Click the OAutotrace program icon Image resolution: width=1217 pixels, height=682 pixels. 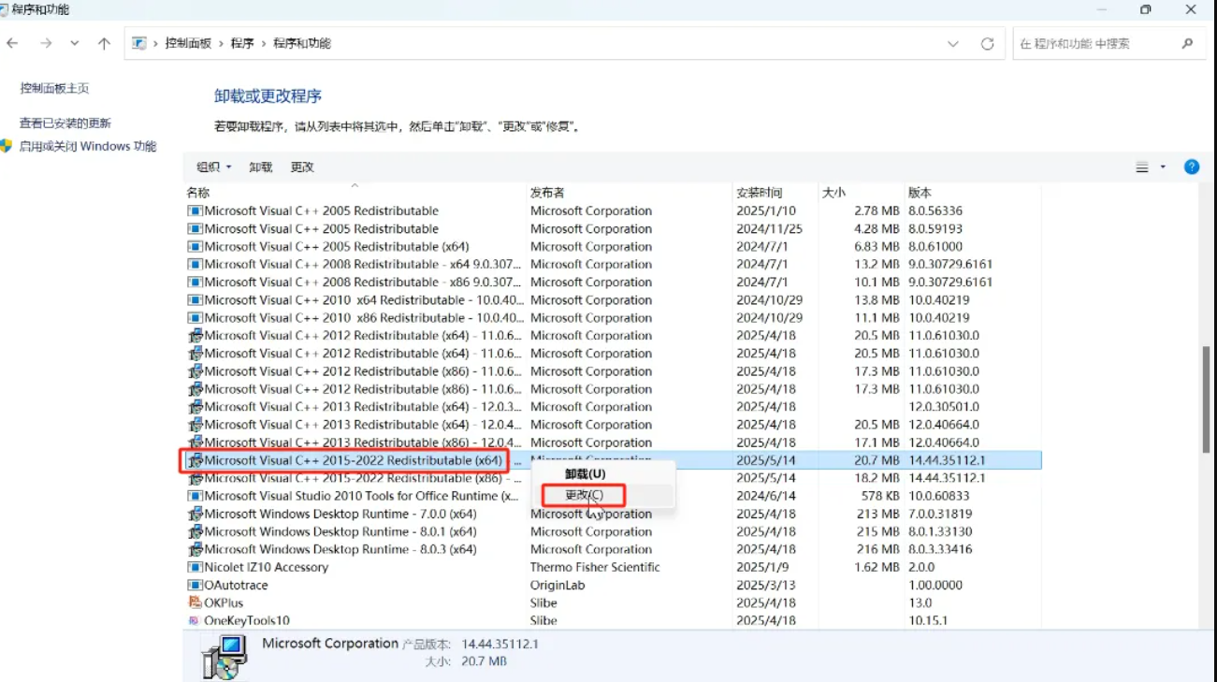[195, 585]
